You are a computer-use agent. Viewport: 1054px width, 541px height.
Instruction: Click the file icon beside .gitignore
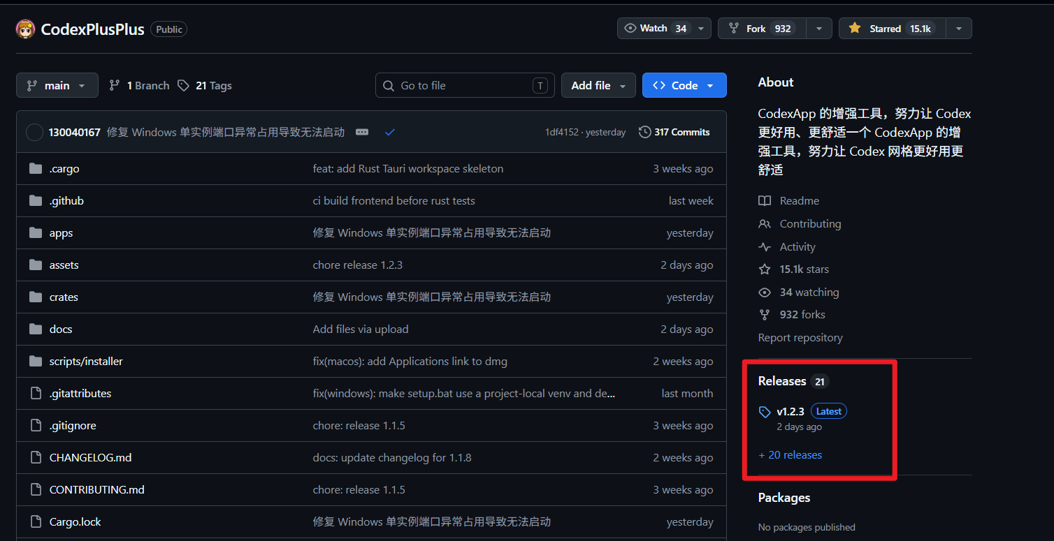pos(36,426)
